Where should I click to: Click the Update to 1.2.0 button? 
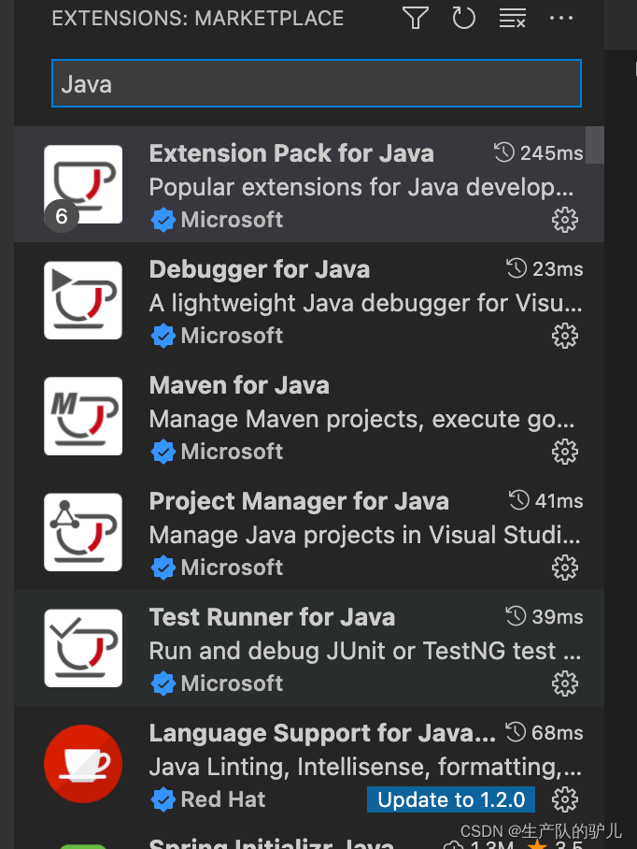451,799
